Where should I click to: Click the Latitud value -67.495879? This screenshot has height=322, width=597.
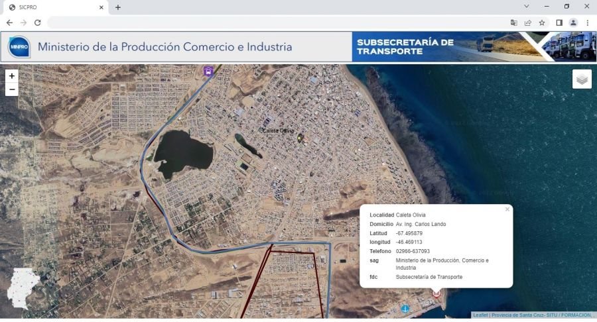tap(409, 233)
